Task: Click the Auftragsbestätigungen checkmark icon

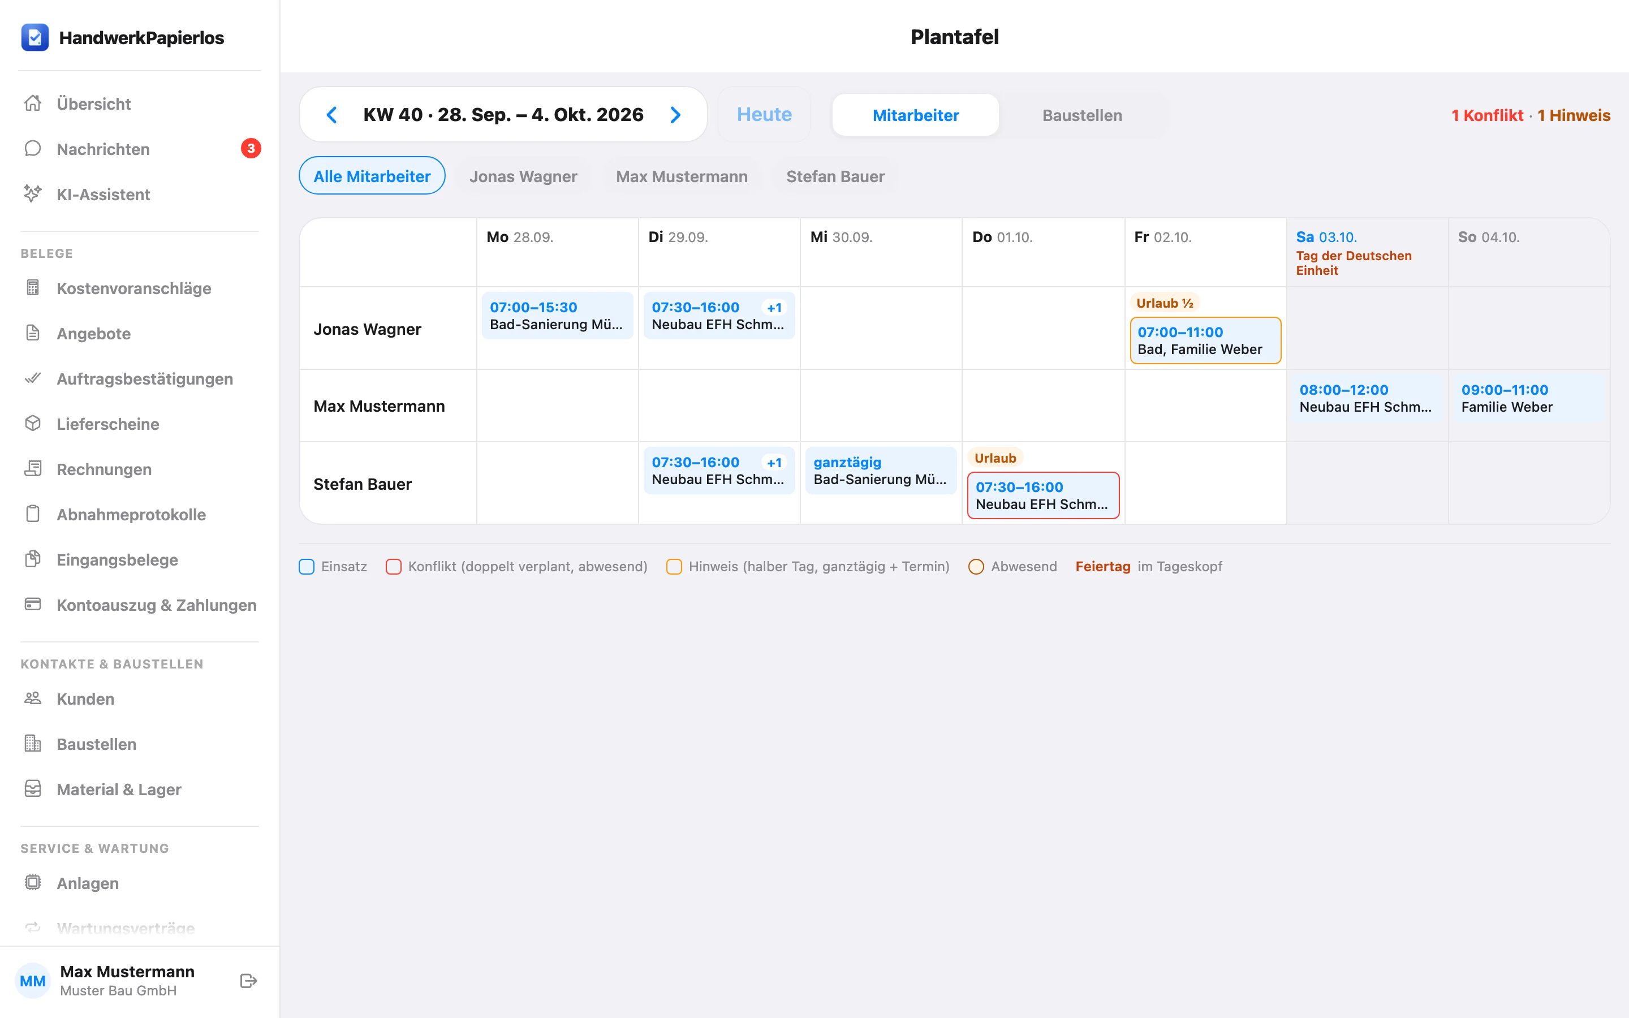Action: (33, 378)
